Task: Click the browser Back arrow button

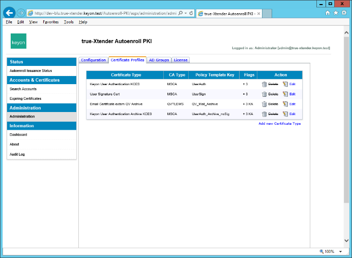Action: pos(9,13)
